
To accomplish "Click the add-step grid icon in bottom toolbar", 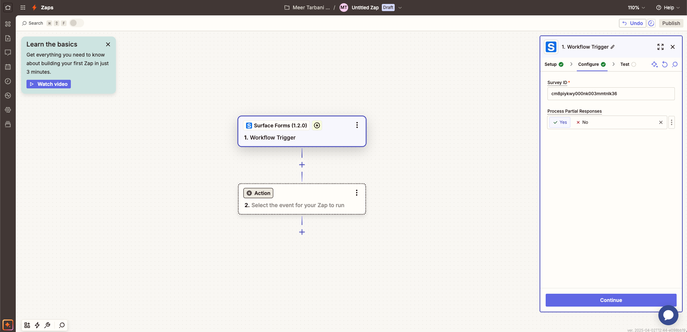I will [x=27, y=325].
